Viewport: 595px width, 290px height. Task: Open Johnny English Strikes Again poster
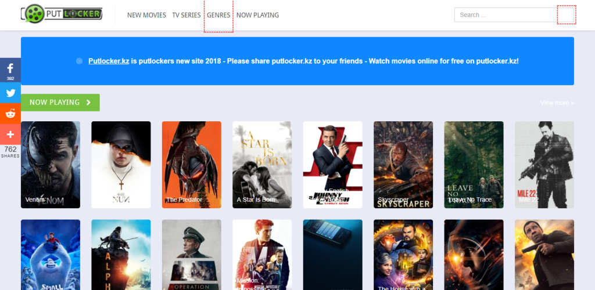coord(333,165)
